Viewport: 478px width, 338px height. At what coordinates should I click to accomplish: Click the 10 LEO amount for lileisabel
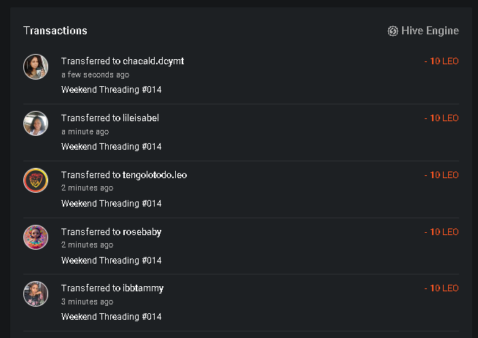point(442,118)
